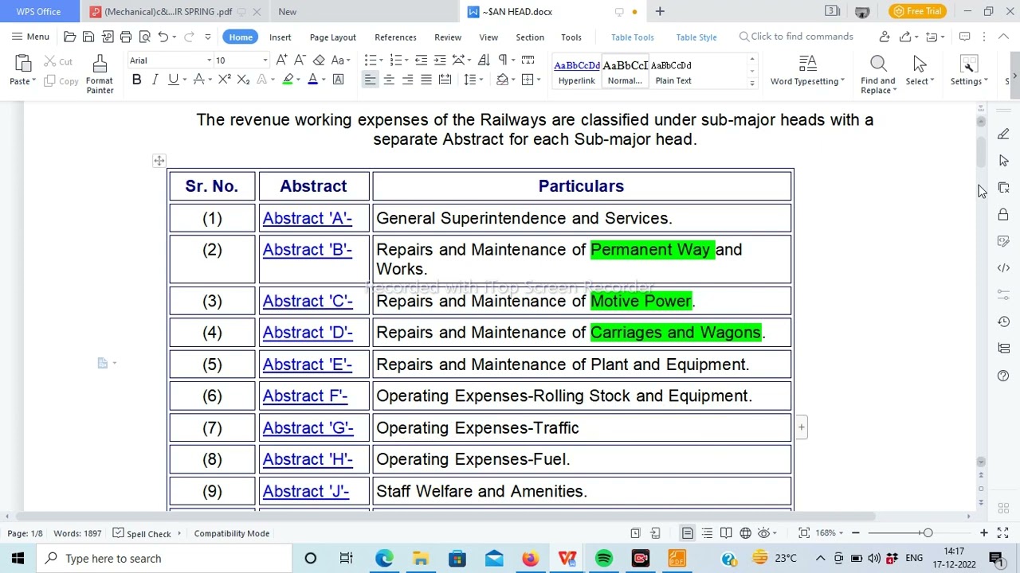Toggle bold formatting
The height and width of the screenshot is (573, 1020).
click(x=136, y=80)
